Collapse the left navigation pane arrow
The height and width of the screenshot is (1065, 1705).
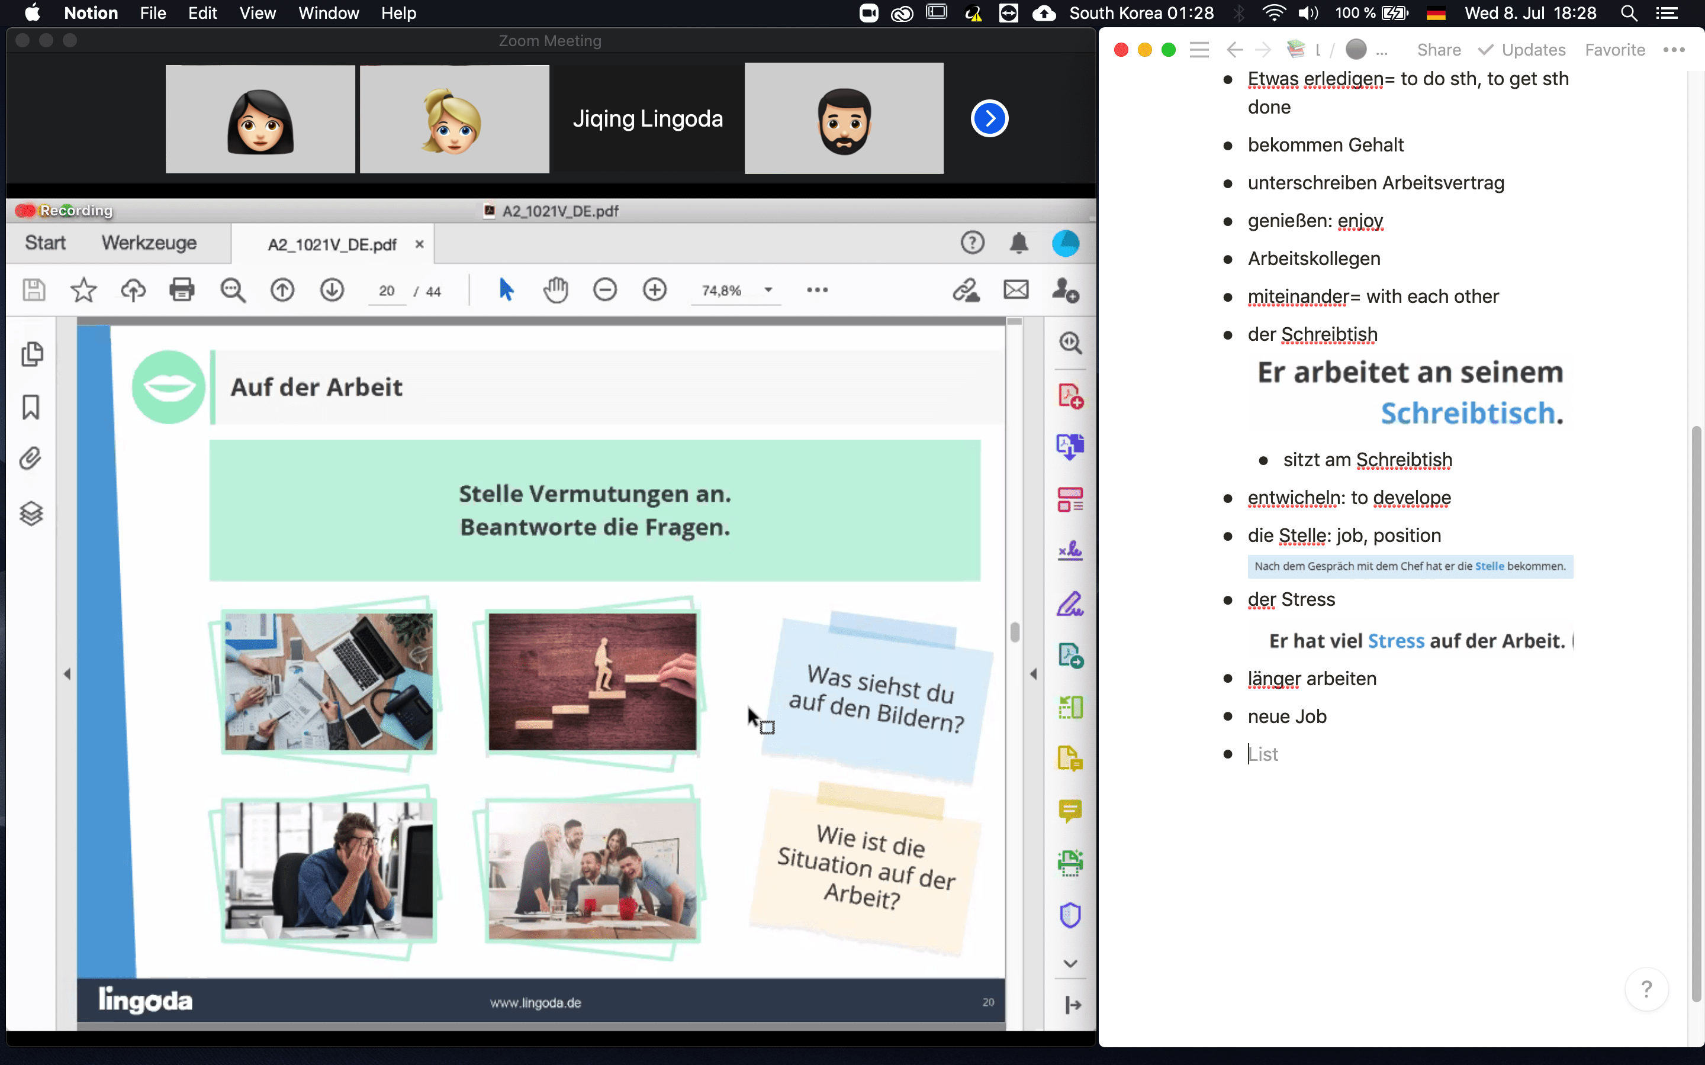pyautogui.click(x=67, y=674)
